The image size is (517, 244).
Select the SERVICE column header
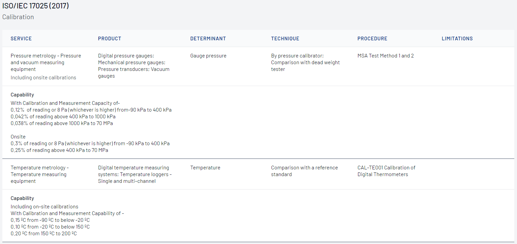point(21,39)
